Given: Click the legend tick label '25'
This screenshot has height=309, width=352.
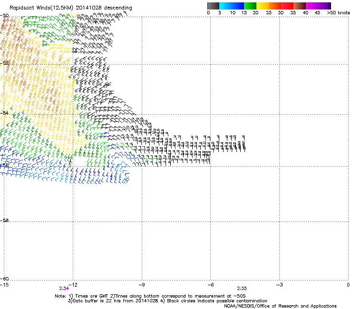Looking at the screenshot, I should coord(269,13).
